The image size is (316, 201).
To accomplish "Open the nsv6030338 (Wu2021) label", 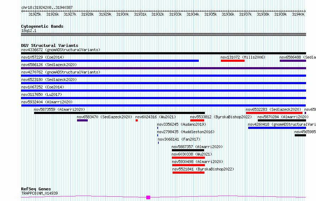I will 192,154.
